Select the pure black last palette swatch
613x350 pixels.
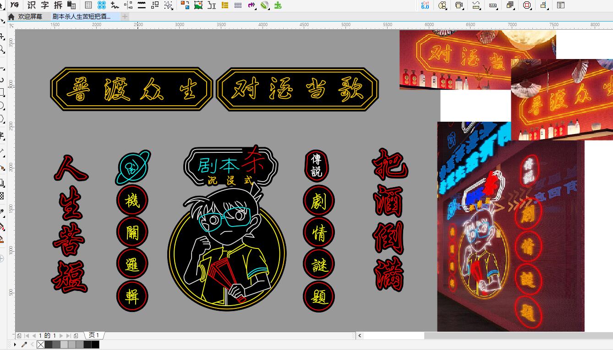[95, 345]
